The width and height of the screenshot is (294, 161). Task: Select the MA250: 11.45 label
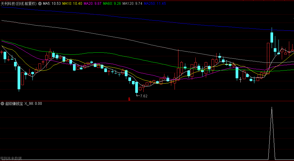click(155, 3)
